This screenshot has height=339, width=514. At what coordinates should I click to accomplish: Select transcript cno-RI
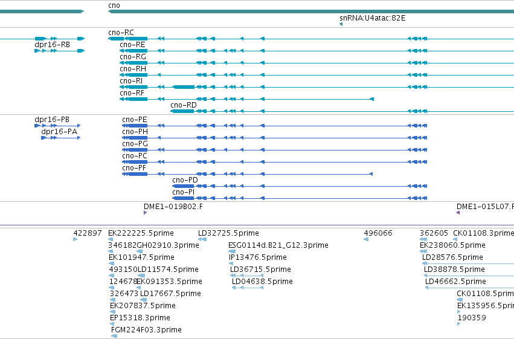pos(131,81)
